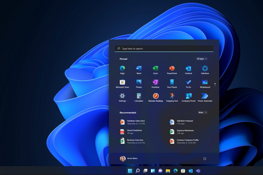Open Edge from the taskbar

[x=176, y=171]
